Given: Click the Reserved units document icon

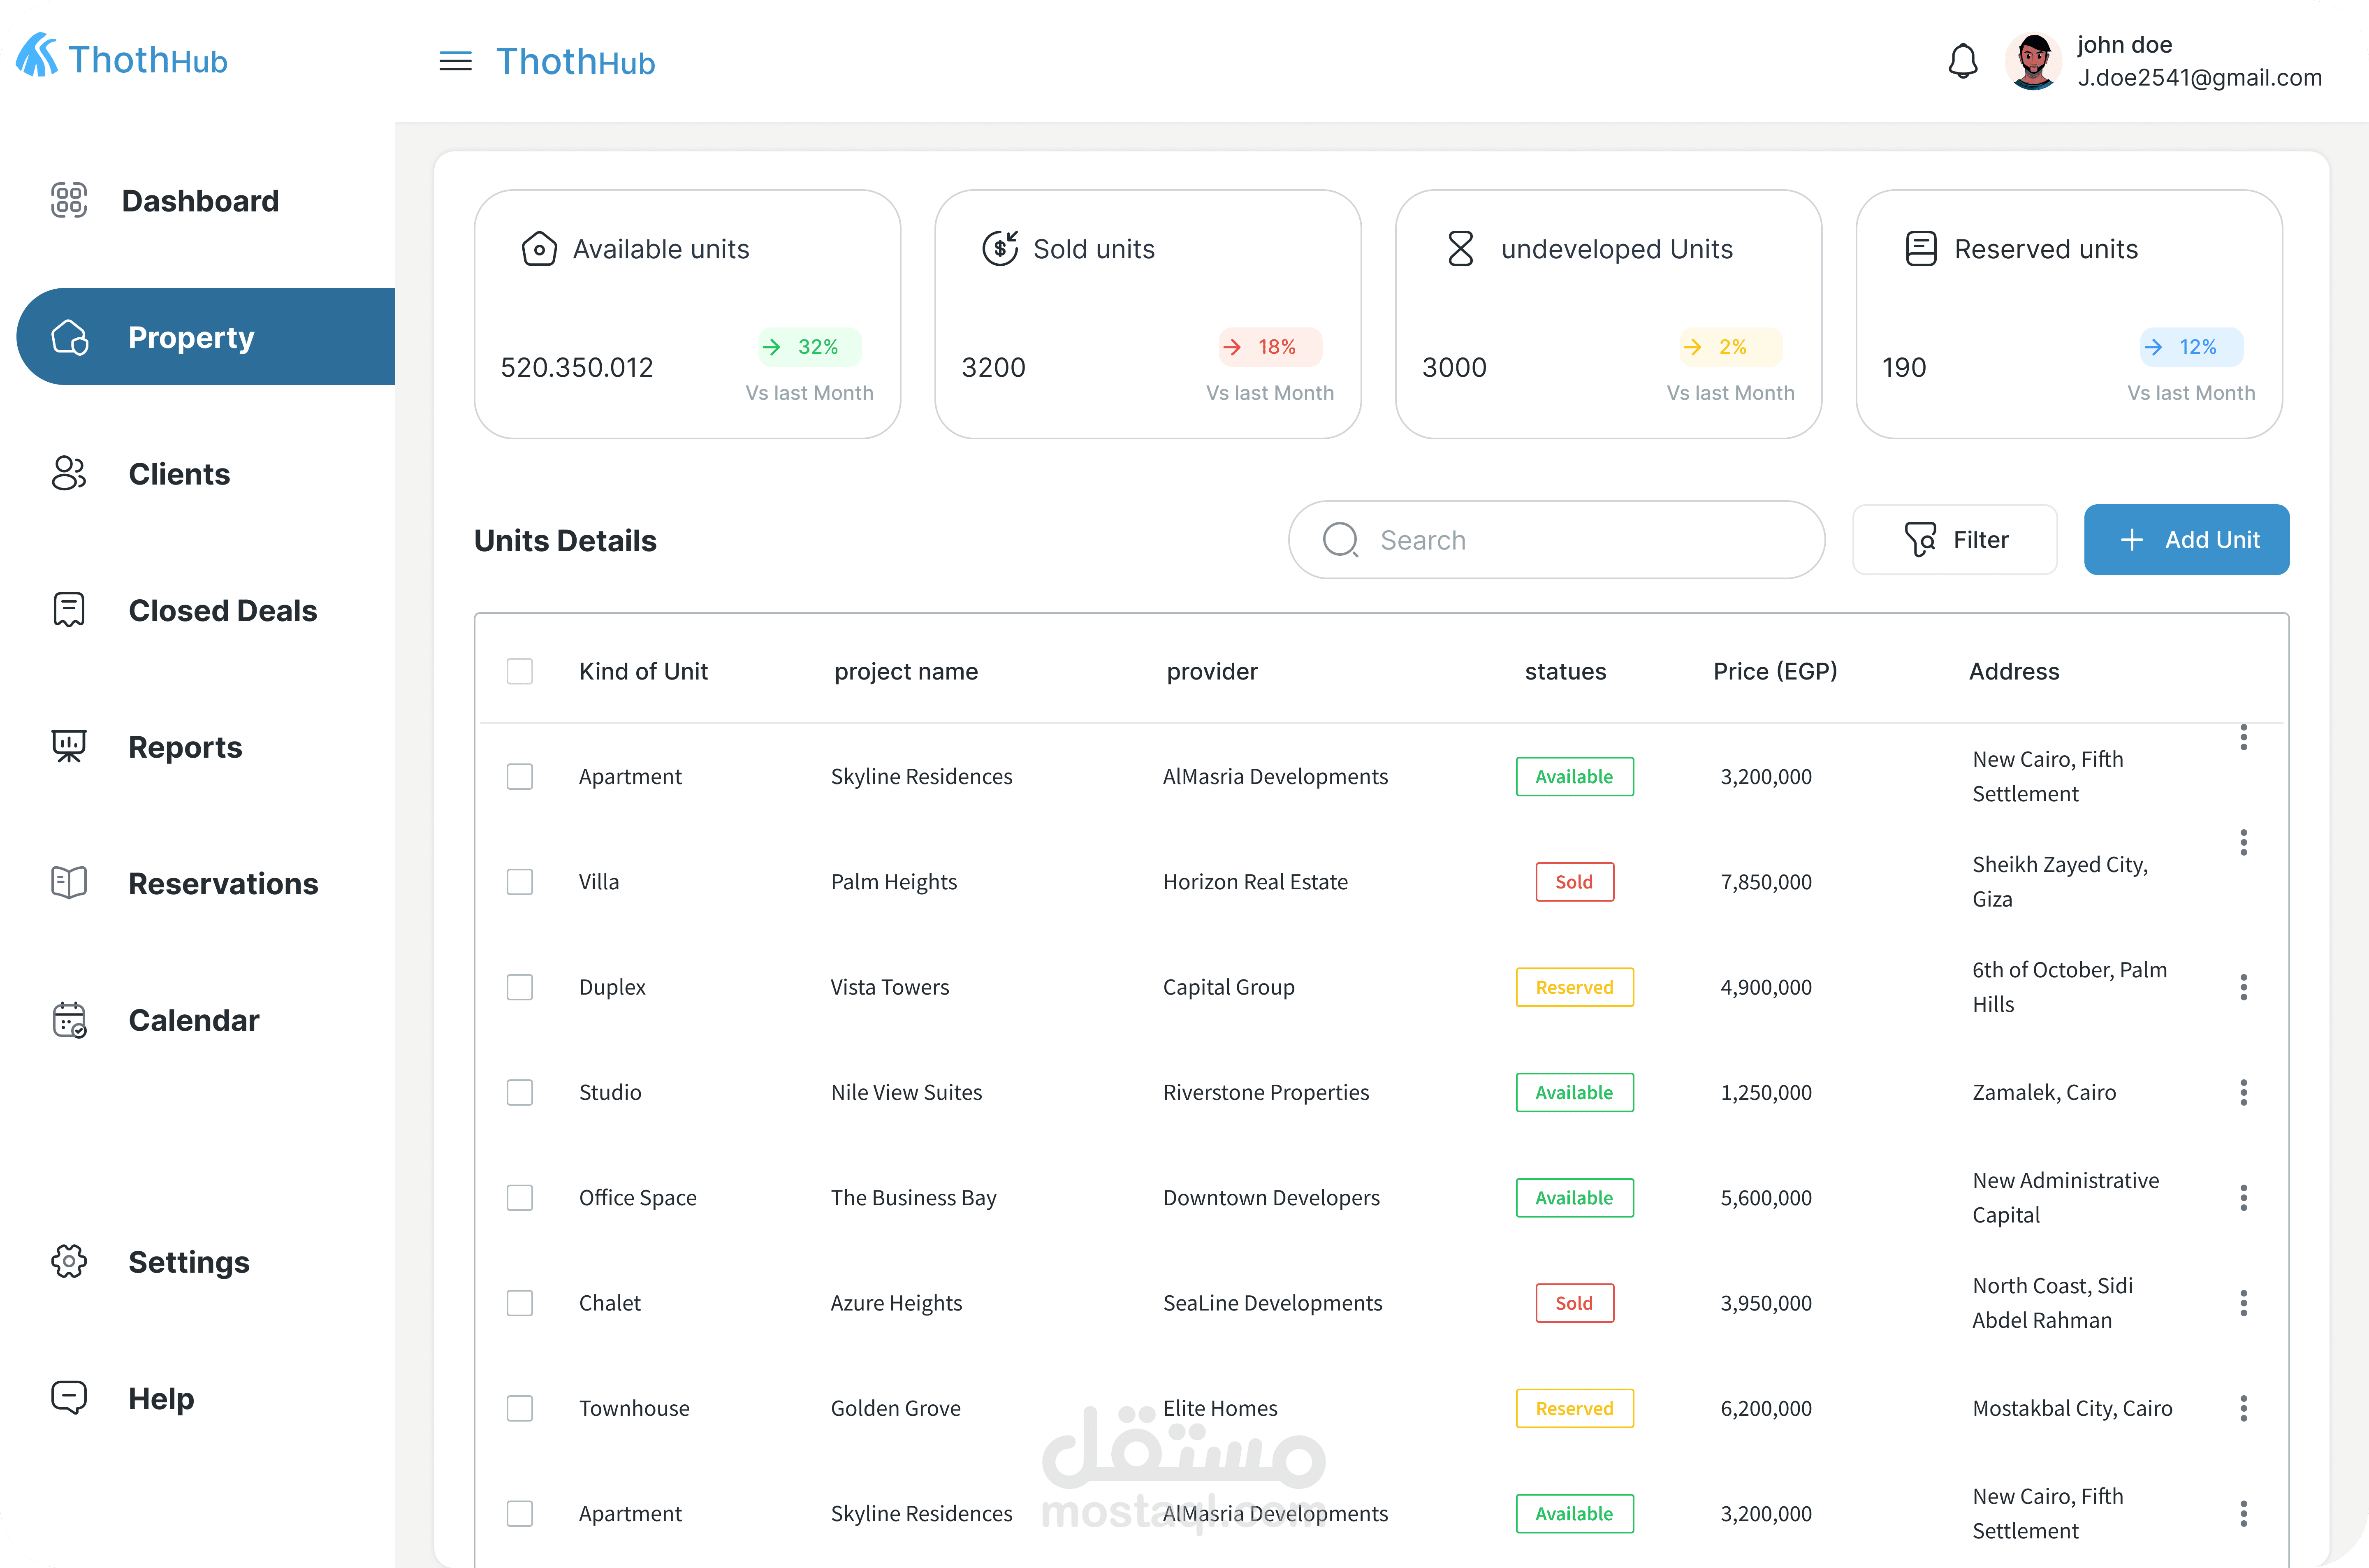Looking at the screenshot, I should (1920, 248).
